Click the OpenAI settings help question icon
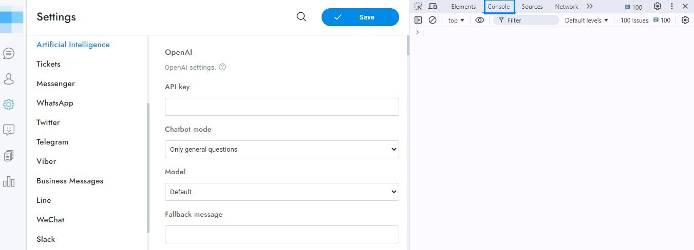This screenshot has height=250, width=694. 222,67
